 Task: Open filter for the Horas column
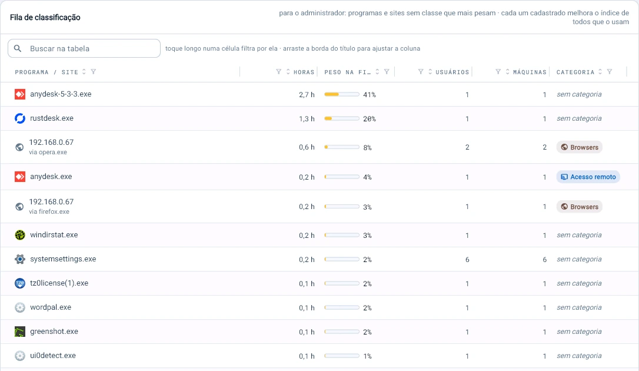coord(279,72)
